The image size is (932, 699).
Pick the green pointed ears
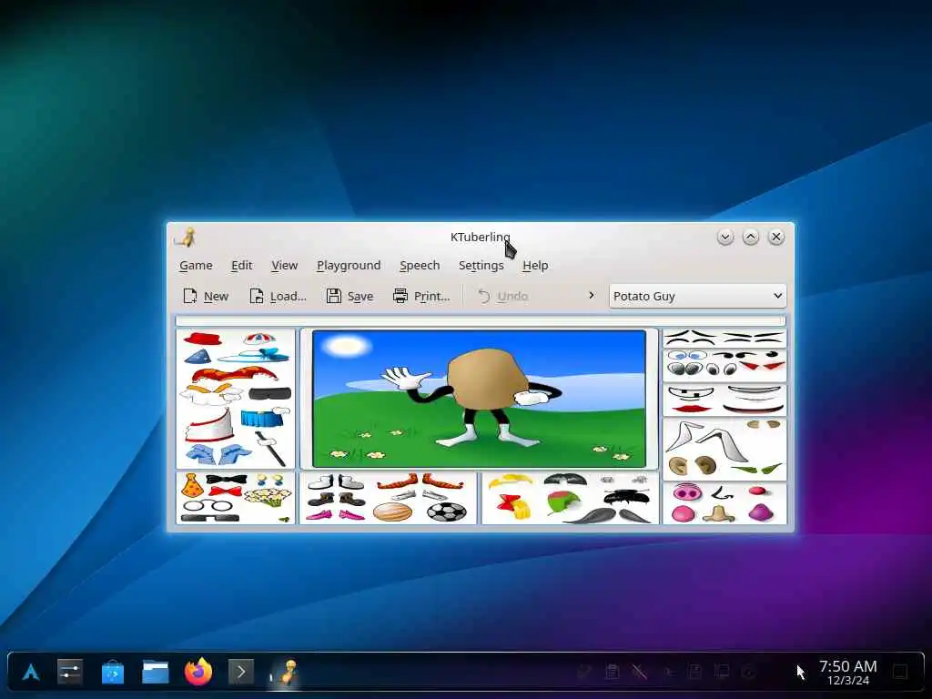pos(756,469)
